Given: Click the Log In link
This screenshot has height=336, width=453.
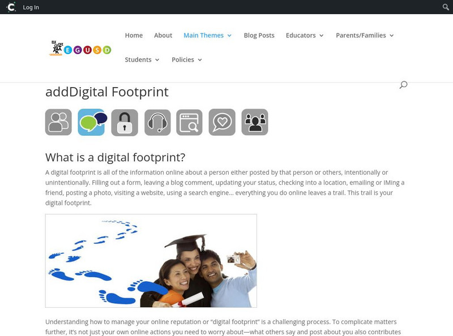Looking at the screenshot, I should pyautogui.click(x=31, y=7).
